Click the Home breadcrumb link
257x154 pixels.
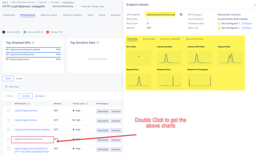tap(5, 2)
